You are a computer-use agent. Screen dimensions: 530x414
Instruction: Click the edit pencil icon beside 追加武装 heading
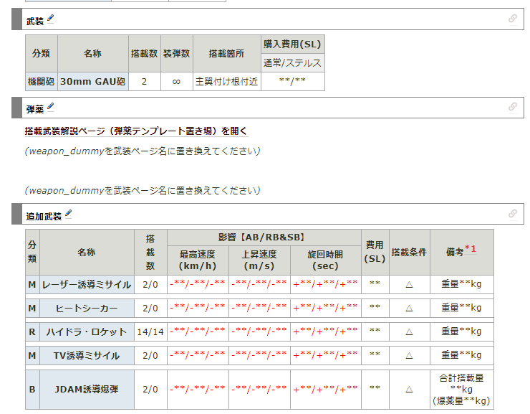point(69,214)
